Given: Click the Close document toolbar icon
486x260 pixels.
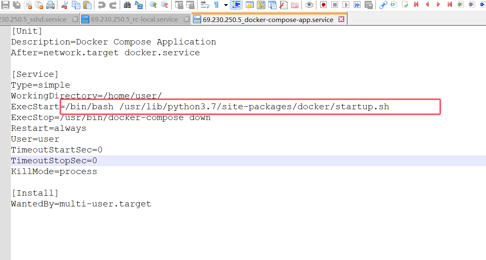Looking at the screenshot, I should coord(28,5).
